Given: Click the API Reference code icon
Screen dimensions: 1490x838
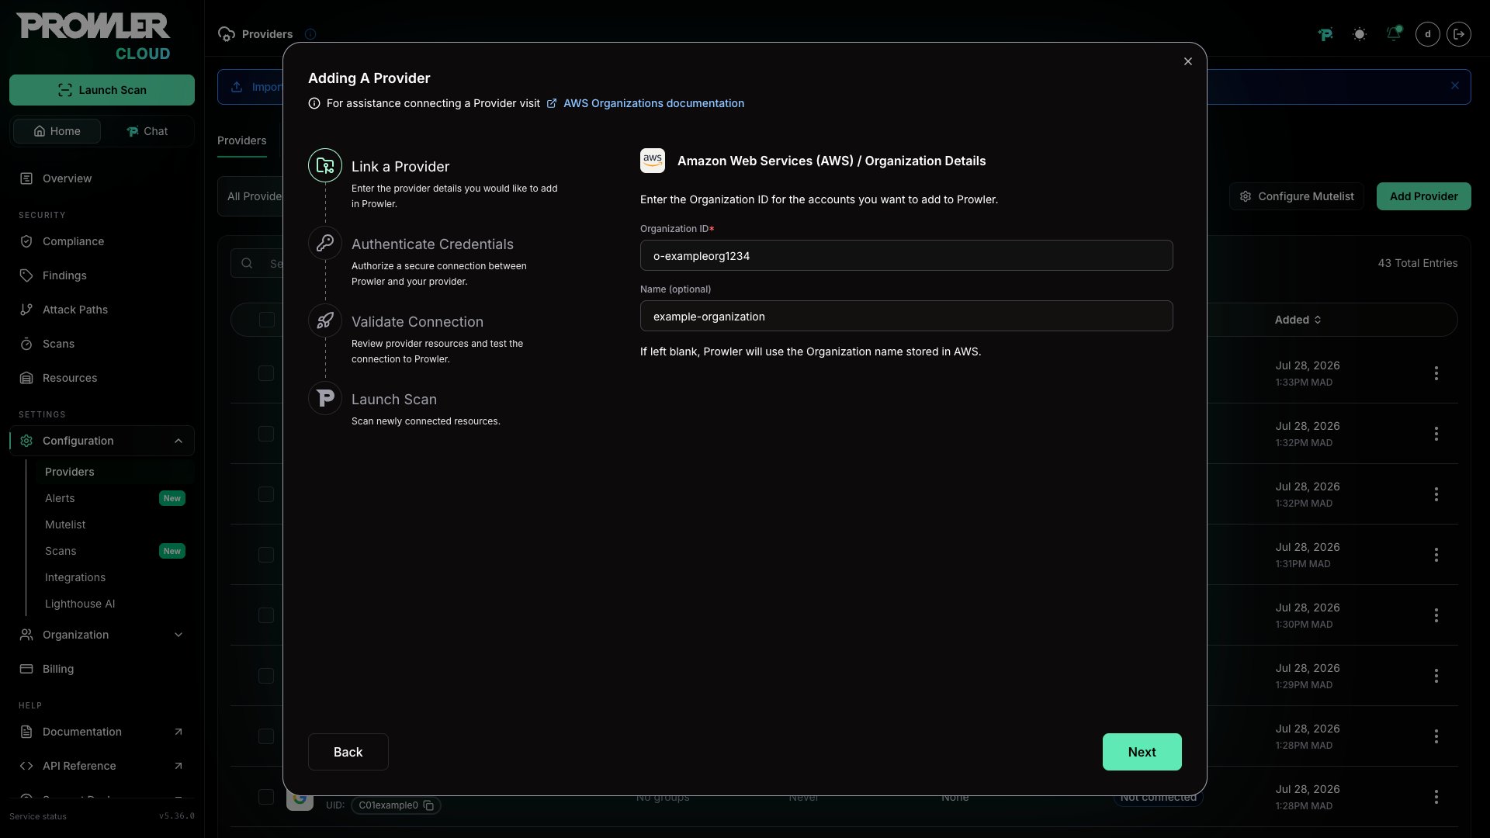Looking at the screenshot, I should coord(26,766).
